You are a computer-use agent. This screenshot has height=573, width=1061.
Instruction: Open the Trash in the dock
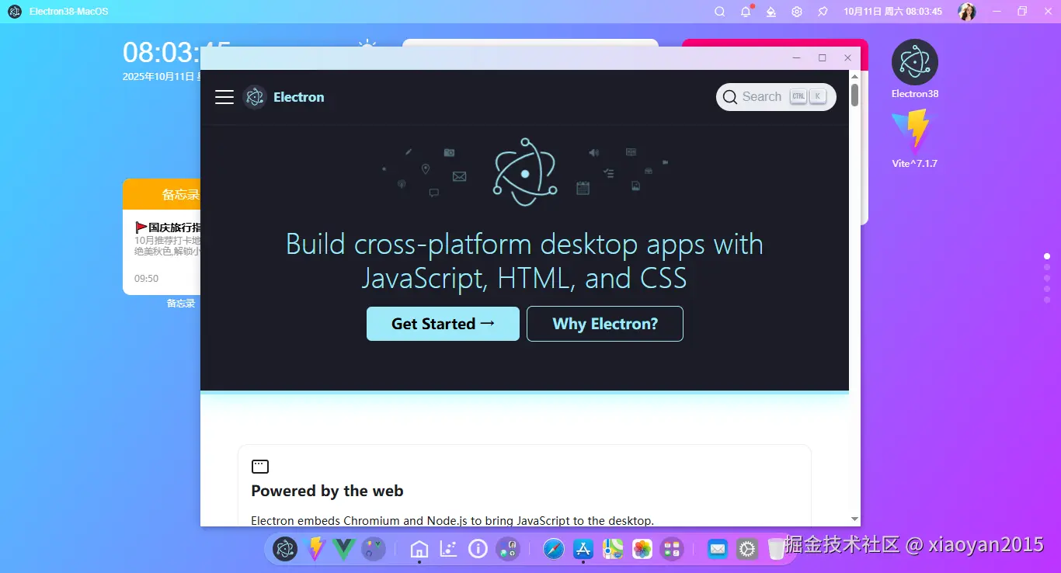click(x=776, y=549)
